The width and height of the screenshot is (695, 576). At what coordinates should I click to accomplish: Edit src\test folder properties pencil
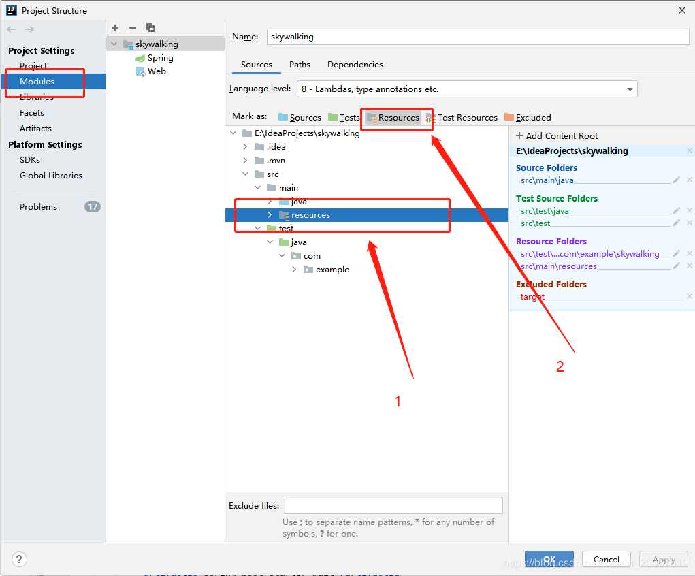click(x=677, y=223)
